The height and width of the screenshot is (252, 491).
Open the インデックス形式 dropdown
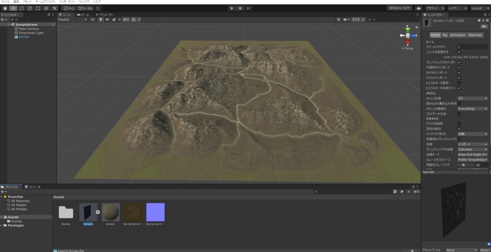pyautogui.click(x=472, y=134)
